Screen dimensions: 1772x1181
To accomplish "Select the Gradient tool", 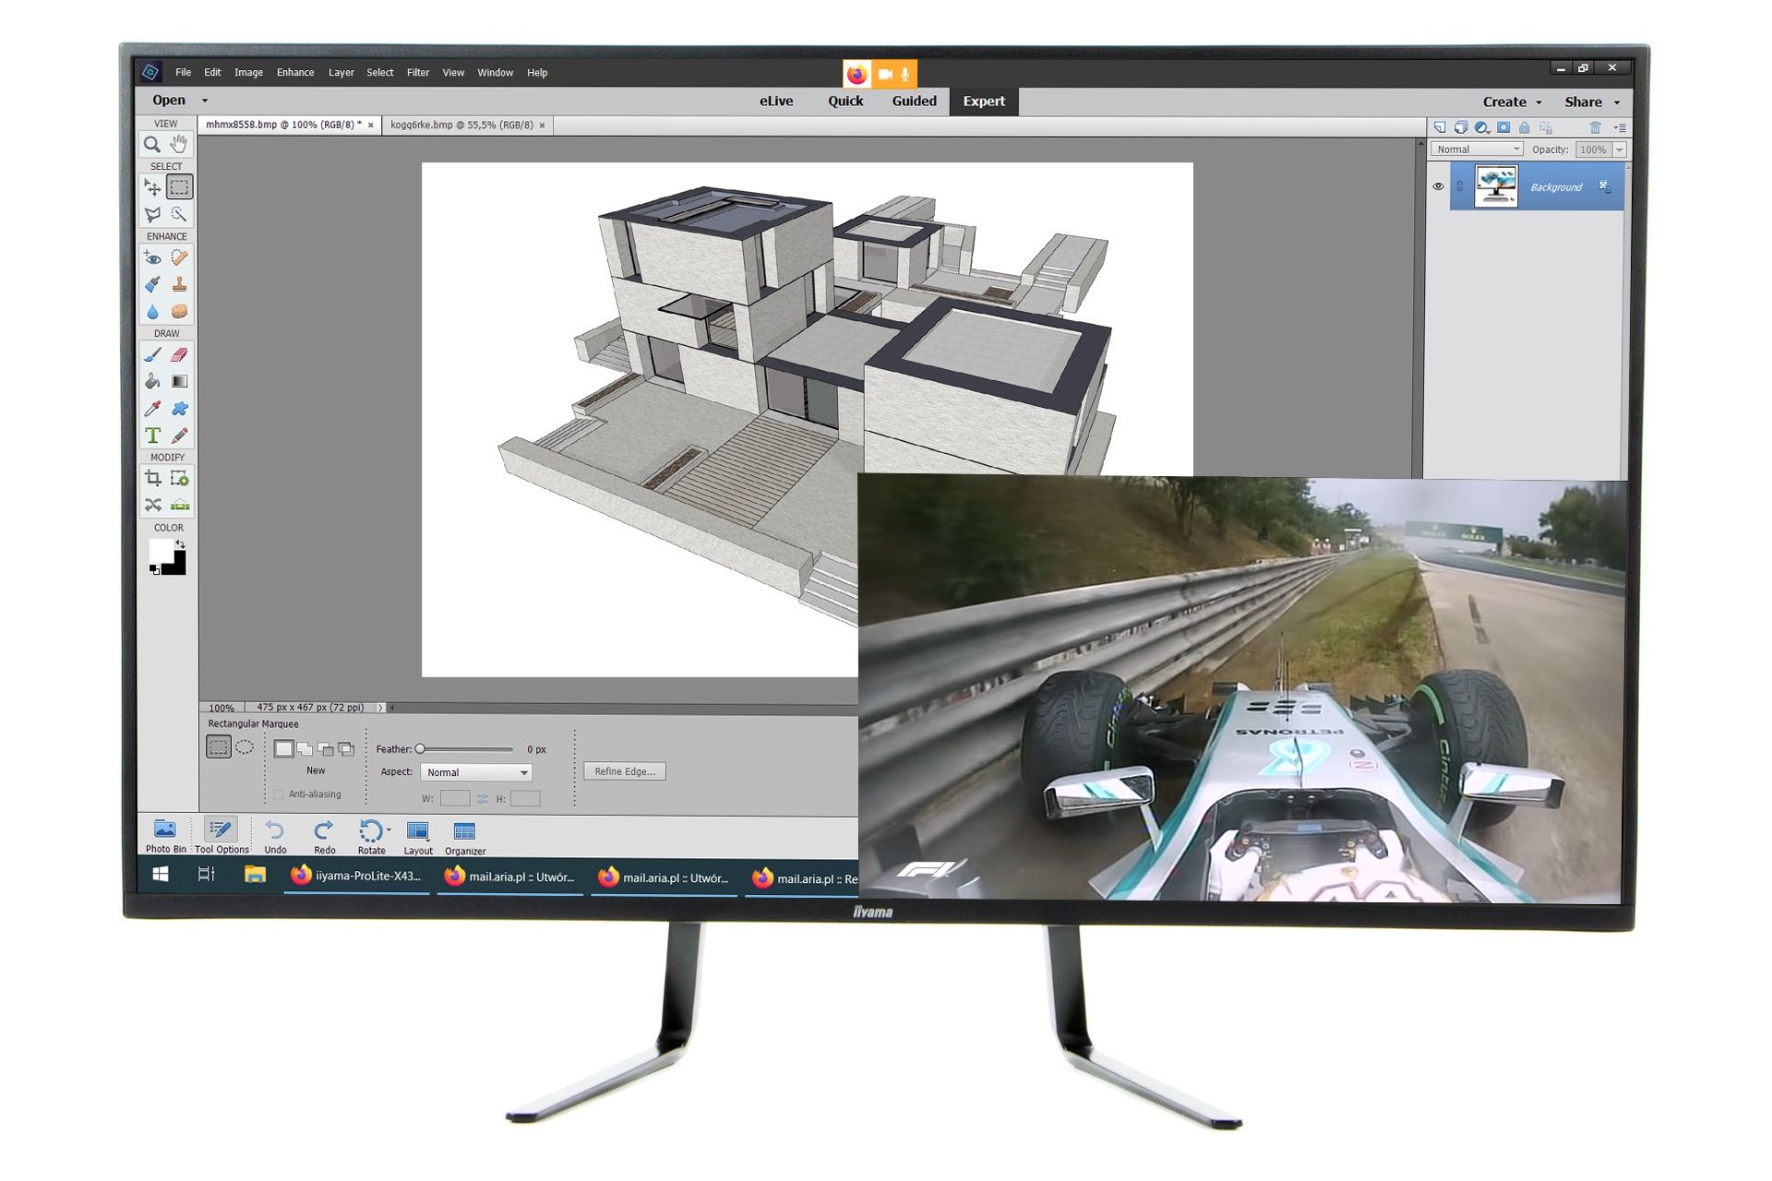I will click(x=179, y=381).
